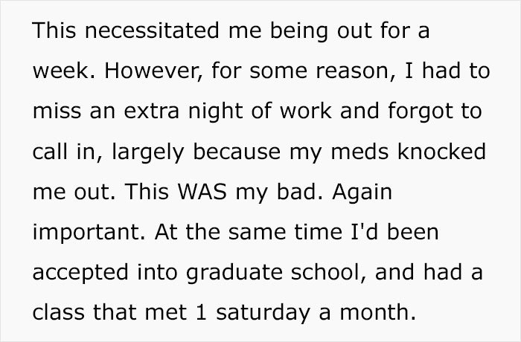Image resolution: width=521 pixels, height=342 pixels.
Task: Click the word 'month' at paragraph end
Action: pos(386,313)
